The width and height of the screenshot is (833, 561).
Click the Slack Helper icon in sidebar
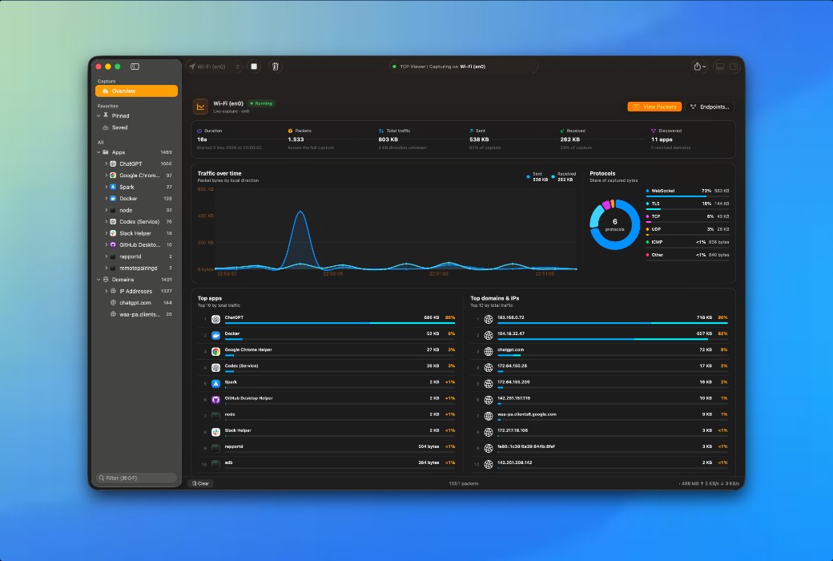coord(113,233)
